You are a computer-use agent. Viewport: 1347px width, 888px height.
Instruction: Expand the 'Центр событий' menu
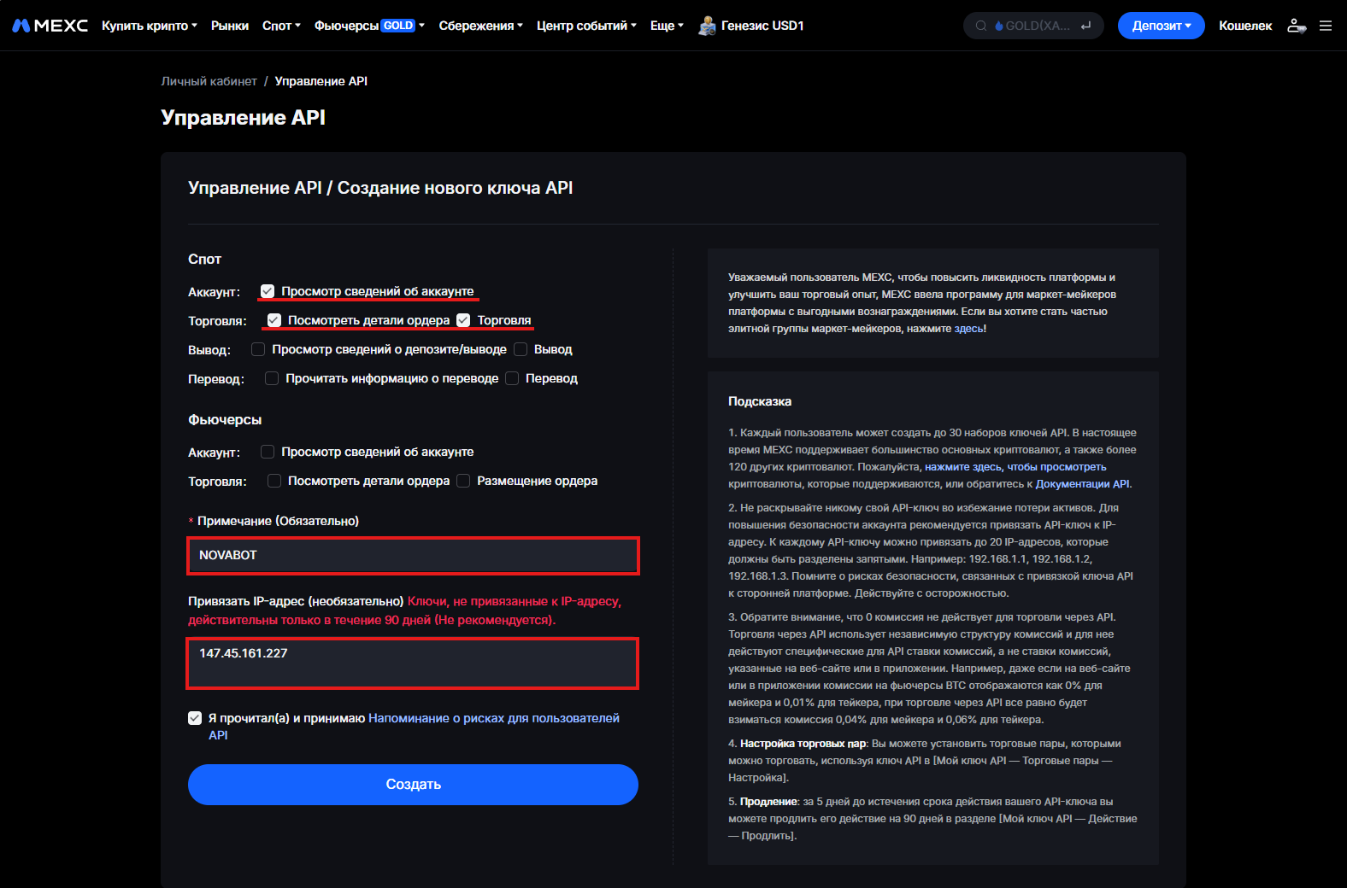pyautogui.click(x=586, y=26)
